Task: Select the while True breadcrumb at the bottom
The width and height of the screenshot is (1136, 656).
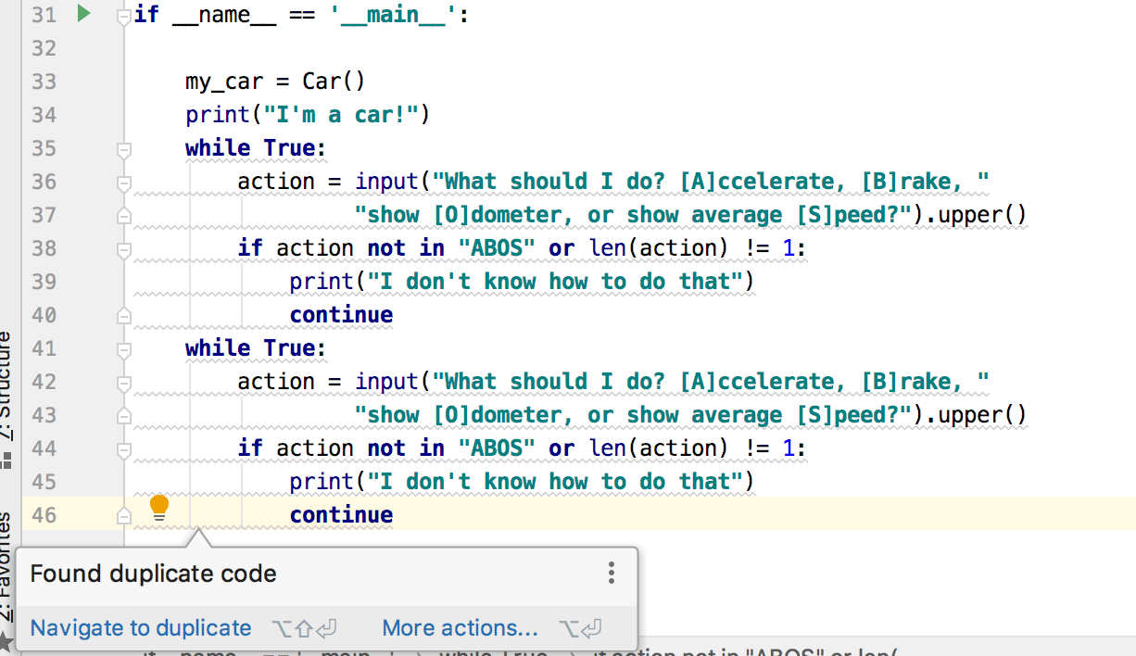Action: pyautogui.click(x=498, y=653)
